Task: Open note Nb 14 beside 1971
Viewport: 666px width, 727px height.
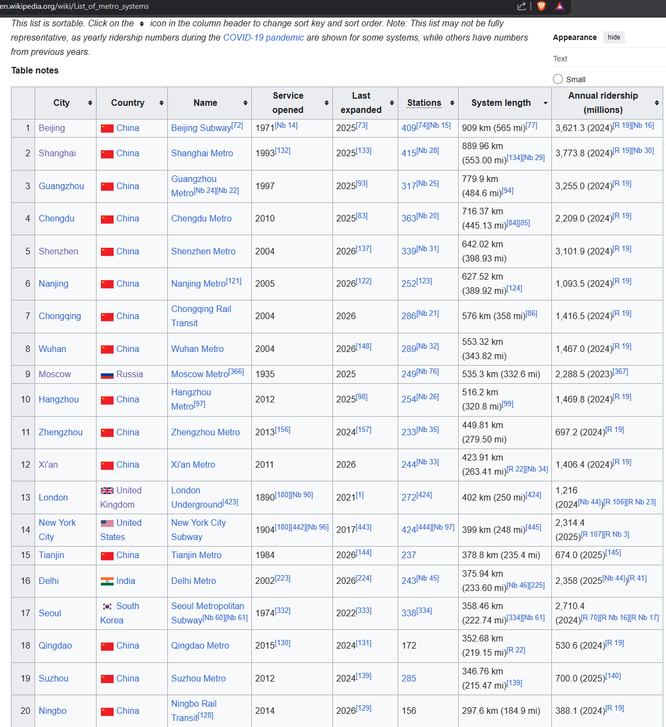Action: 286,125
